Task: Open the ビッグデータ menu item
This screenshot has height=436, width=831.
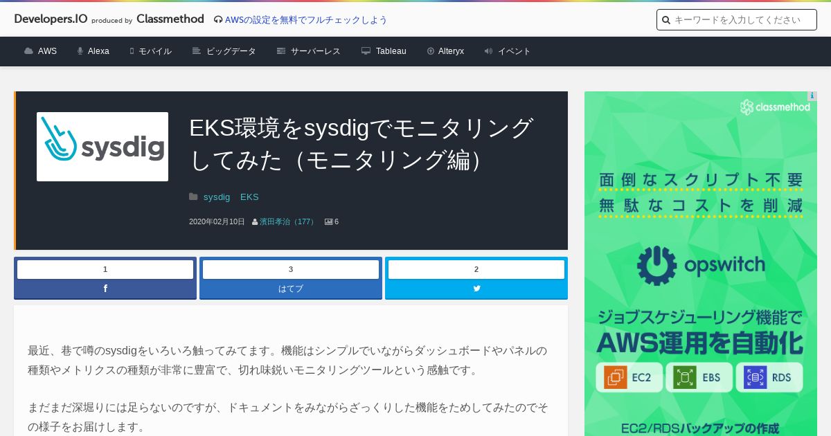Action: 231,51
